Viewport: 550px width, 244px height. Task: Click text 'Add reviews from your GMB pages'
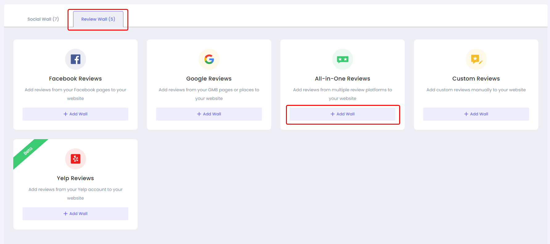(x=196, y=90)
